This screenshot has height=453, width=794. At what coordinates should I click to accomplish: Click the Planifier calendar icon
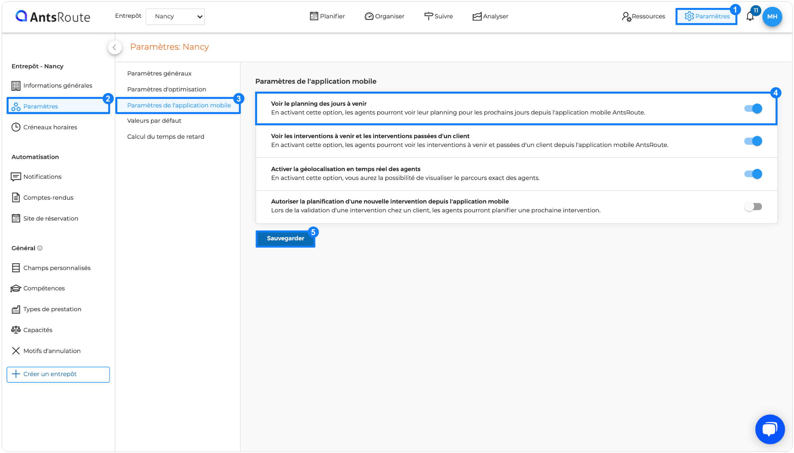coord(314,16)
